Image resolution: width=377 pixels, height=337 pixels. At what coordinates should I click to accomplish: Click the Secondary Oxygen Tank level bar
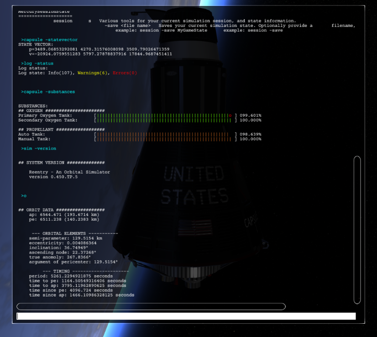pyautogui.click(x=165, y=120)
